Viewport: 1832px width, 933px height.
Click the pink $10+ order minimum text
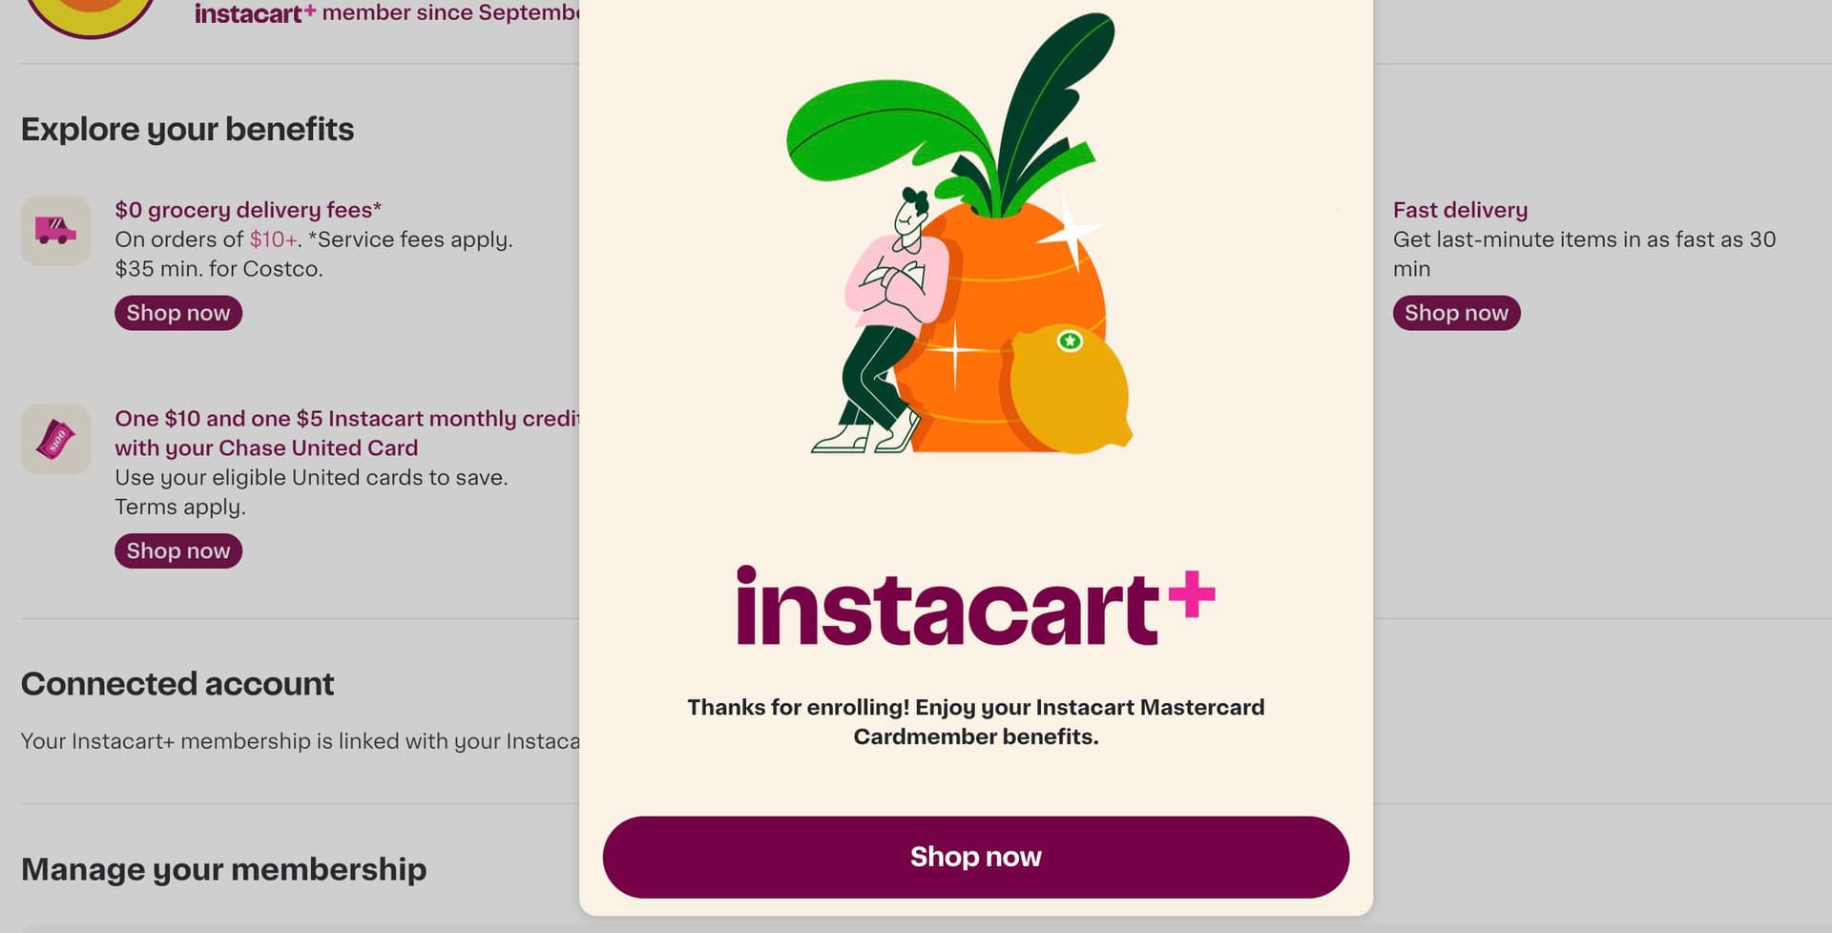(x=273, y=239)
